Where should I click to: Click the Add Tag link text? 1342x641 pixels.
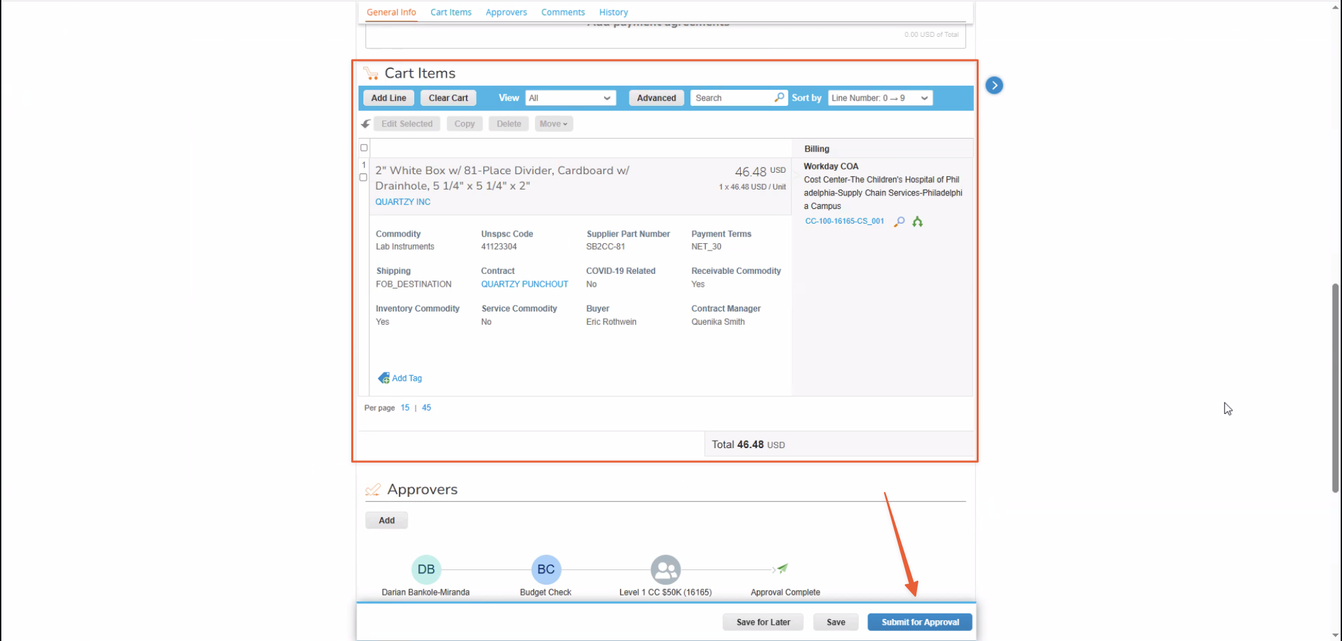coord(407,378)
